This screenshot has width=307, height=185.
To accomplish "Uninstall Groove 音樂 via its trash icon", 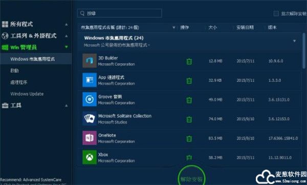I will pyautogui.click(x=189, y=100).
